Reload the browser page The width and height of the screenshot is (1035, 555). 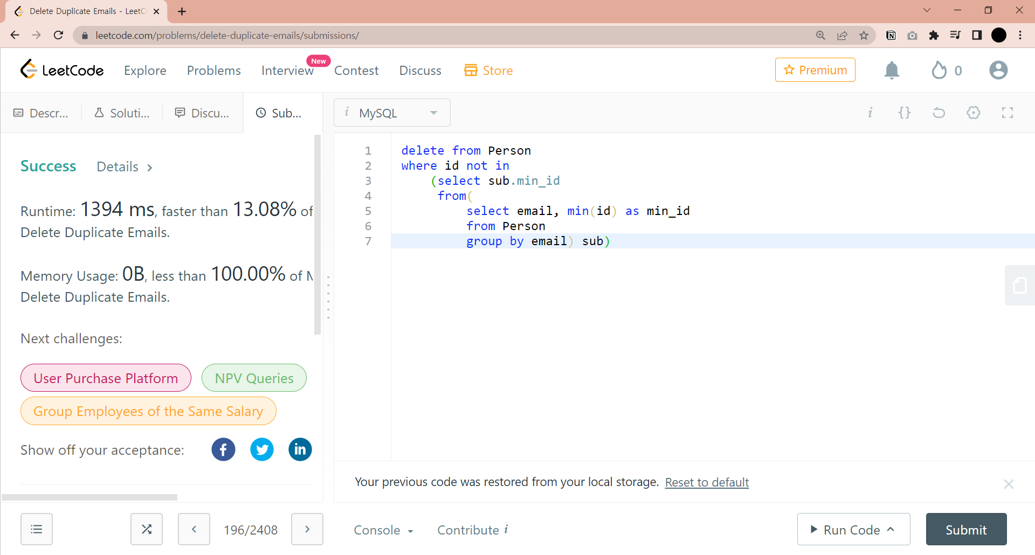tap(58, 36)
